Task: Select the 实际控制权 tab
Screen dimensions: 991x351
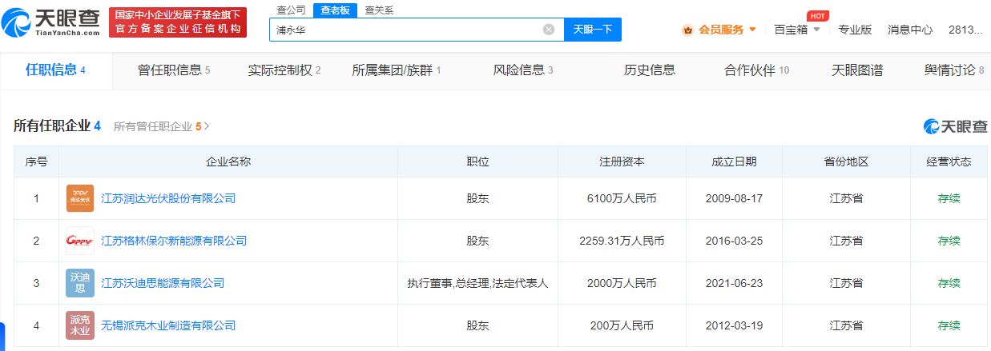Action: pos(284,70)
